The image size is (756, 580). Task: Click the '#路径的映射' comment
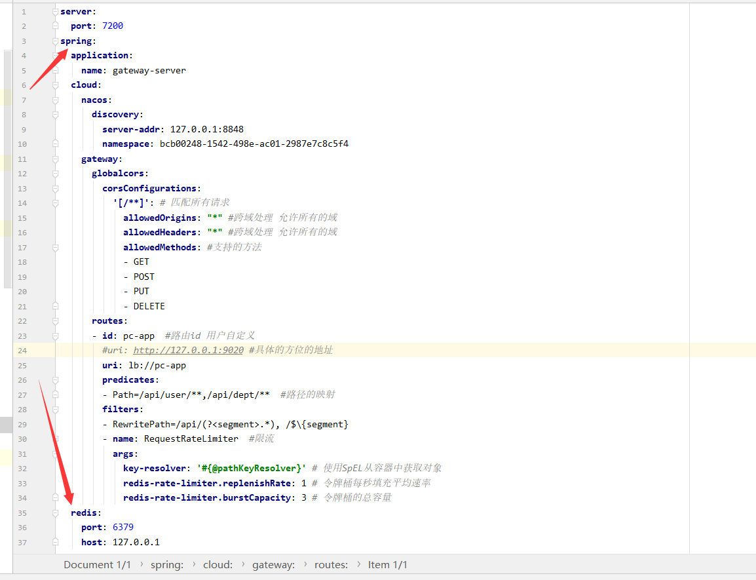click(x=308, y=395)
